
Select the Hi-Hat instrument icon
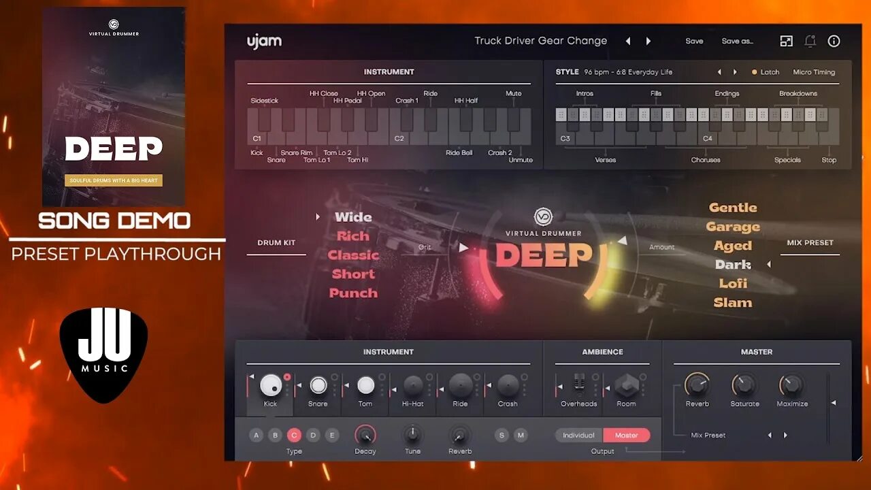(413, 385)
